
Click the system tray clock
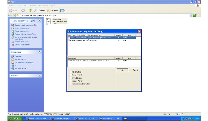click(196, 118)
